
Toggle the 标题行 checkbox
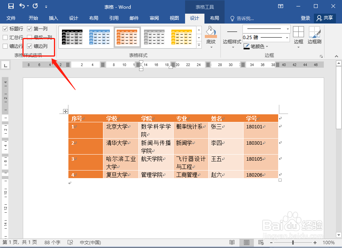pyautogui.click(x=5, y=28)
